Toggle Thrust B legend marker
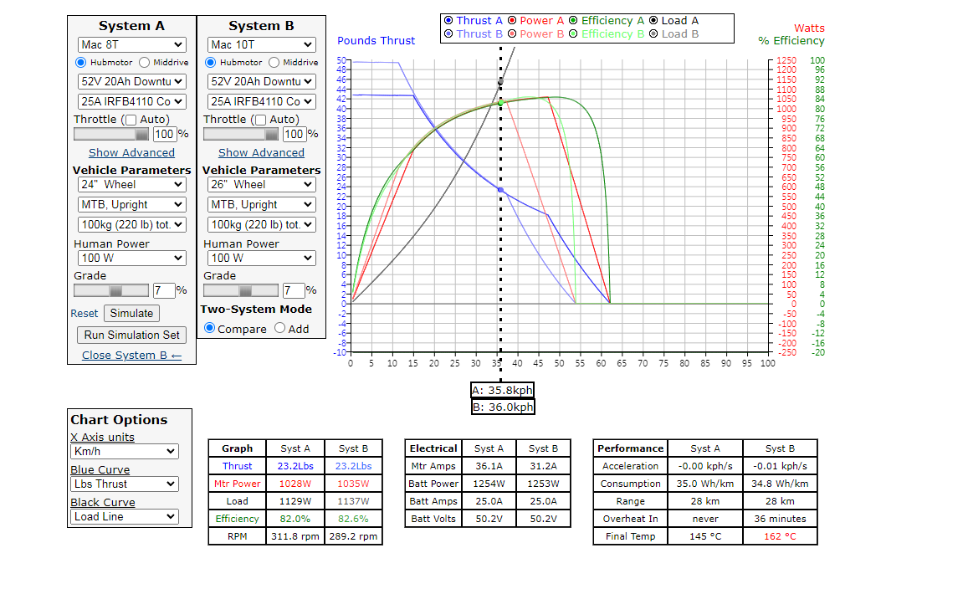The width and height of the screenshot is (968, 589). click(x=449, y=34)
